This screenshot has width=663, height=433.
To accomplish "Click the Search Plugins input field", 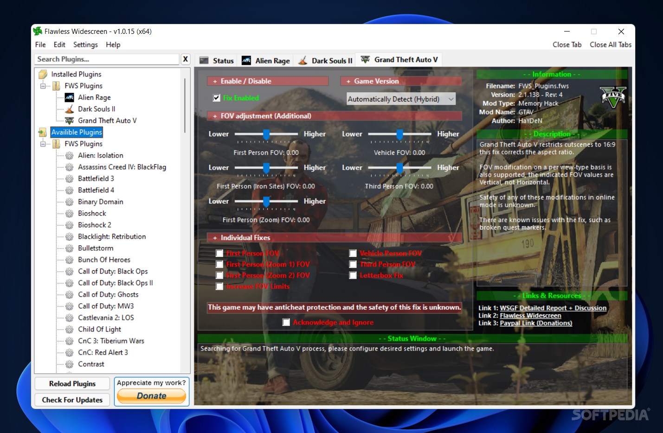I will click(x=107, y=59).
